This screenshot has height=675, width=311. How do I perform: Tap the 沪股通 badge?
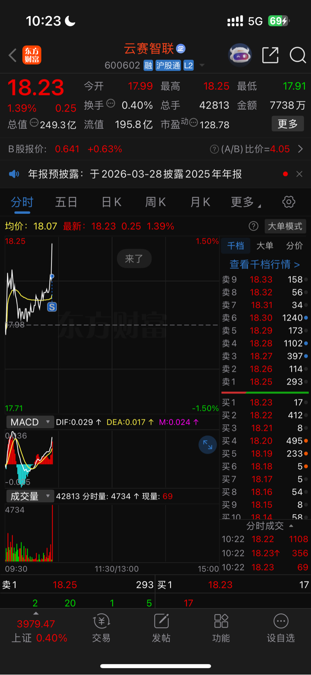point(168,65)
